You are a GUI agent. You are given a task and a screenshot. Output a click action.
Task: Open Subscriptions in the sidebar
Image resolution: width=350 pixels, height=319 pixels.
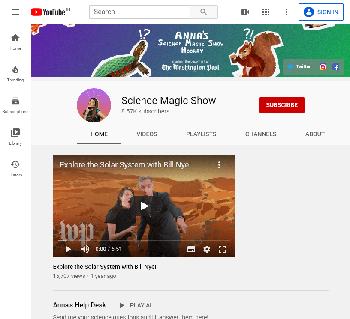pos(15,105)
